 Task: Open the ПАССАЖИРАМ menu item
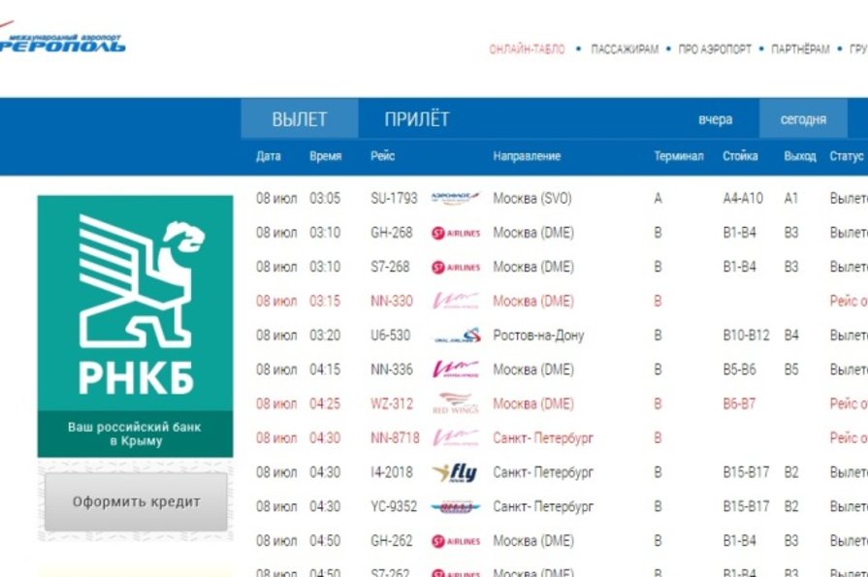(624, 49)
